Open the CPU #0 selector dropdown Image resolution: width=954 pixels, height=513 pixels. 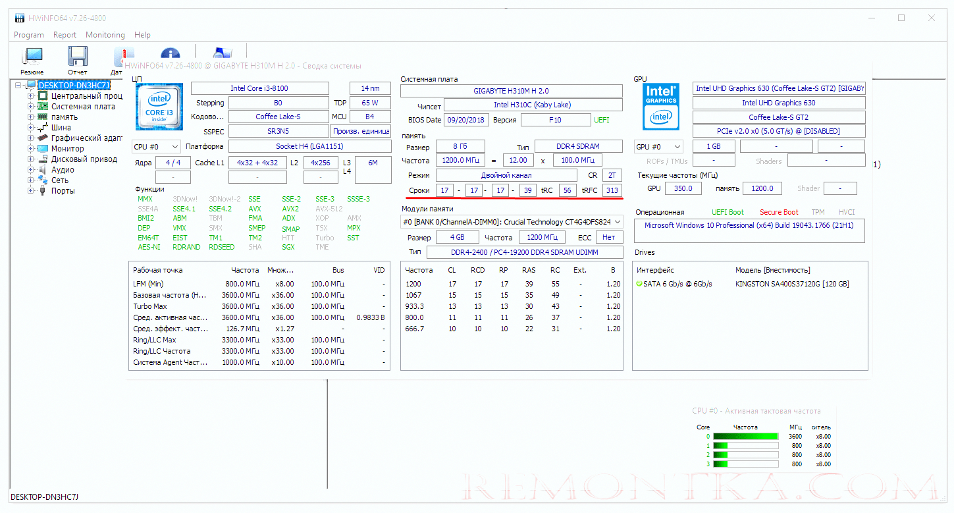[x=157, y=146]
